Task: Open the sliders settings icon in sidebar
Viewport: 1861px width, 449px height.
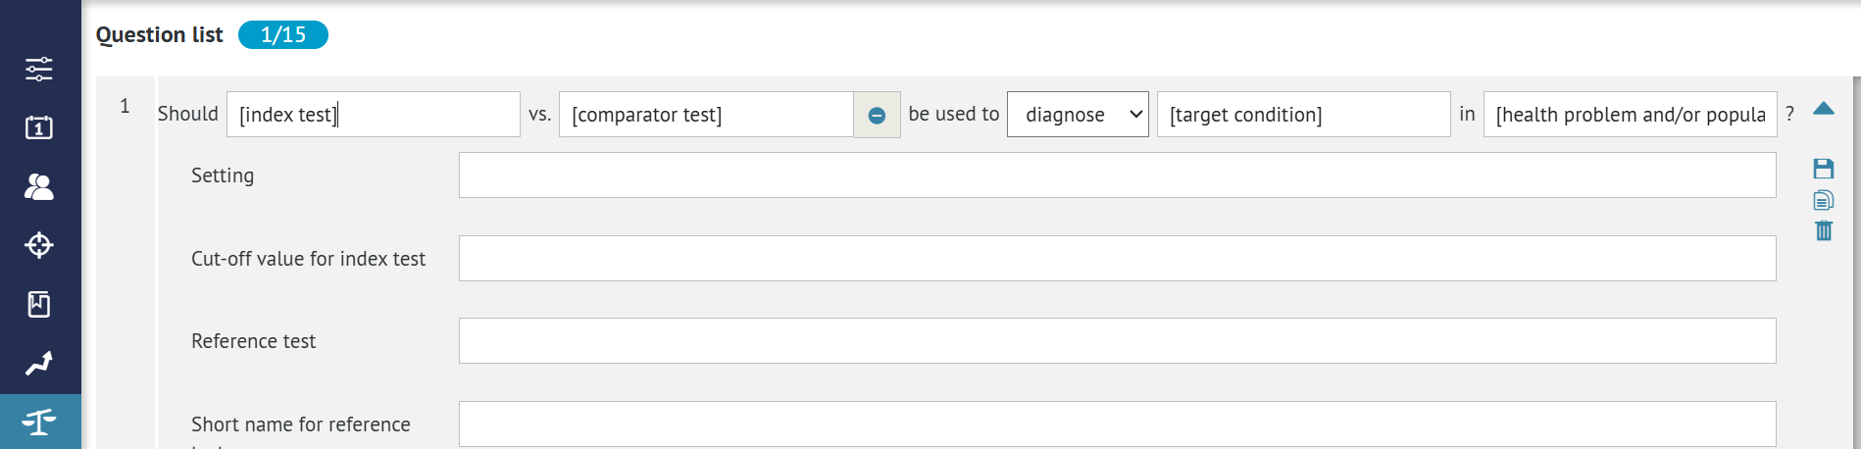Action: point(39,69)
